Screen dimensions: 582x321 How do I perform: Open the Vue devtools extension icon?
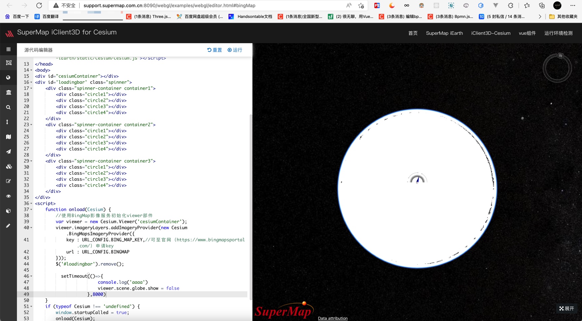(x=496, y=5)
